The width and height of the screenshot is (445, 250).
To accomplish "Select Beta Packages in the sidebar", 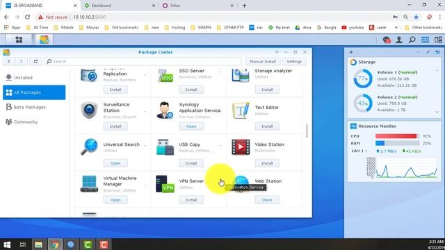I will (34, 107).
